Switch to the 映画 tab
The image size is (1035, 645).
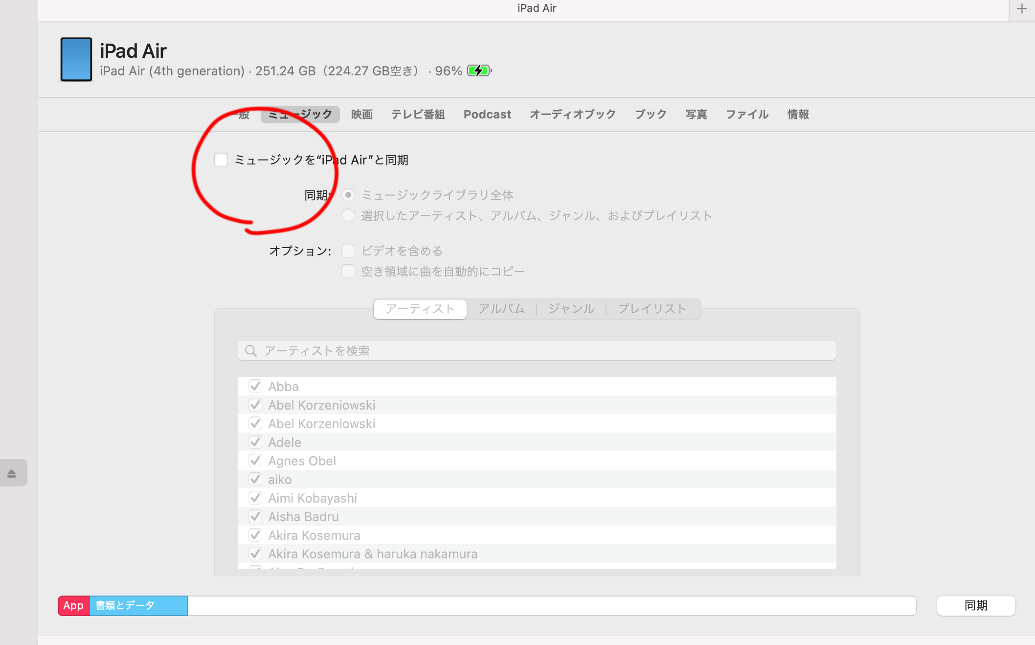(x=362, y=115)
